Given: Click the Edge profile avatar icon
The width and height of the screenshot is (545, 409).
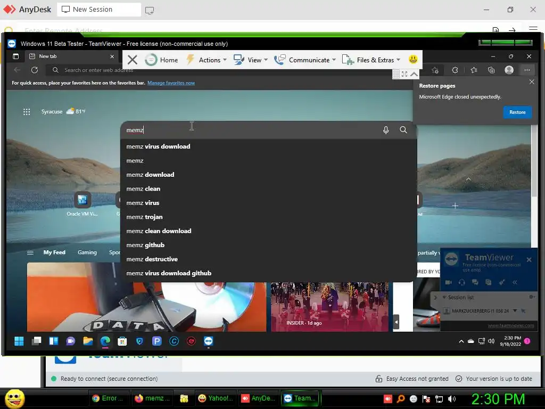Looking at the screenshot, I should tap(509, 70).
